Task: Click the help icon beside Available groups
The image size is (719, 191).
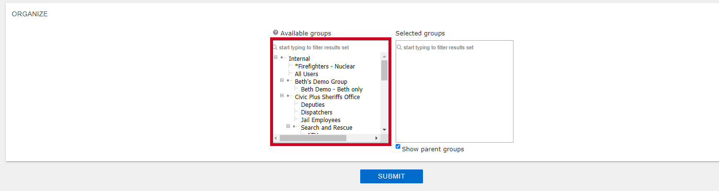Action: point(275,33)
